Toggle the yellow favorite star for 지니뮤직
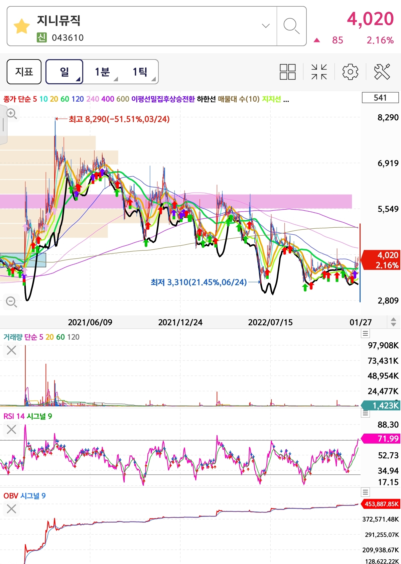Viewport: 401px width, 564px height. [22, 26]
